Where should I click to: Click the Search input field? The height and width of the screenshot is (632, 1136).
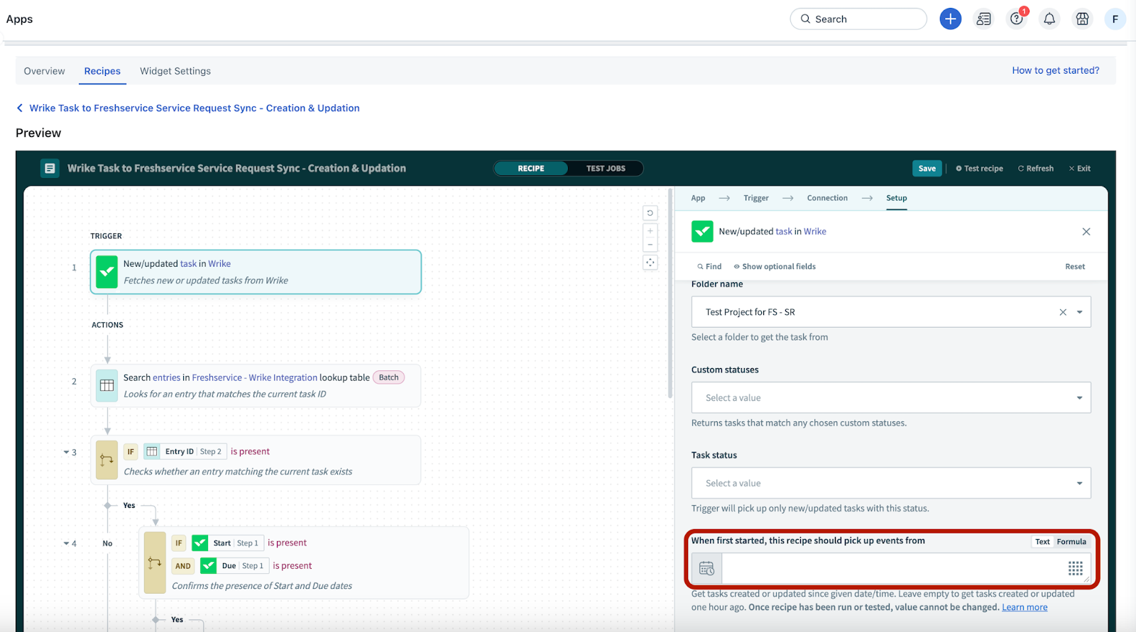[858, 19]
